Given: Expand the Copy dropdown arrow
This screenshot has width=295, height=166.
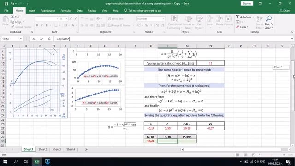Looking at the screenshot, I should pos(24,22).
